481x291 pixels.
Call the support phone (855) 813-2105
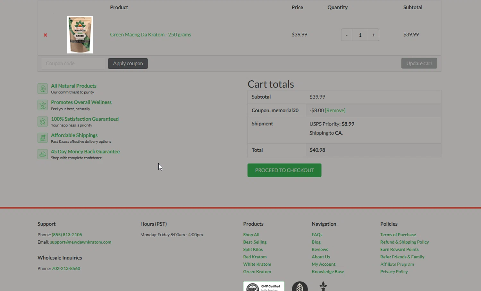tap(67, 235)
